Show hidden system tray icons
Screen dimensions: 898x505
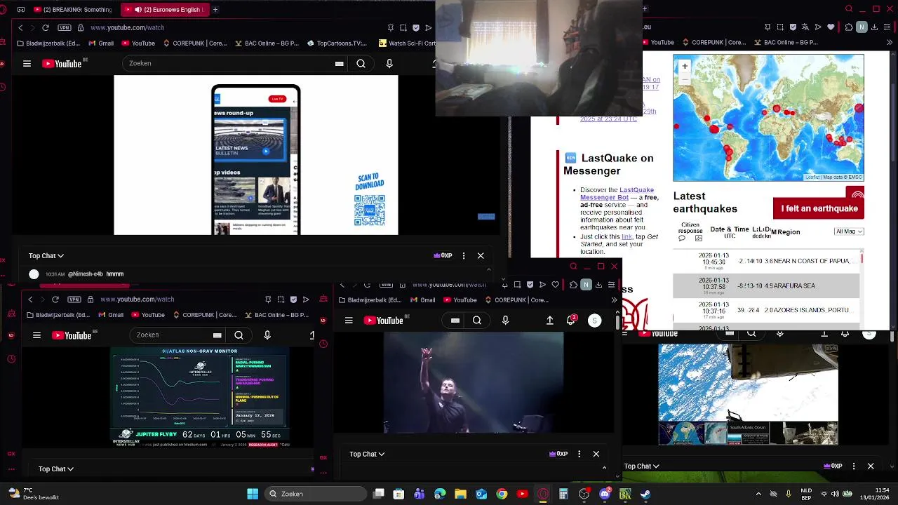coord(758,494)
